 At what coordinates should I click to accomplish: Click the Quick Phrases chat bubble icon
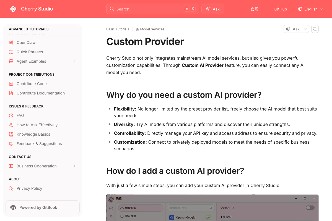[x=11, y=52]
